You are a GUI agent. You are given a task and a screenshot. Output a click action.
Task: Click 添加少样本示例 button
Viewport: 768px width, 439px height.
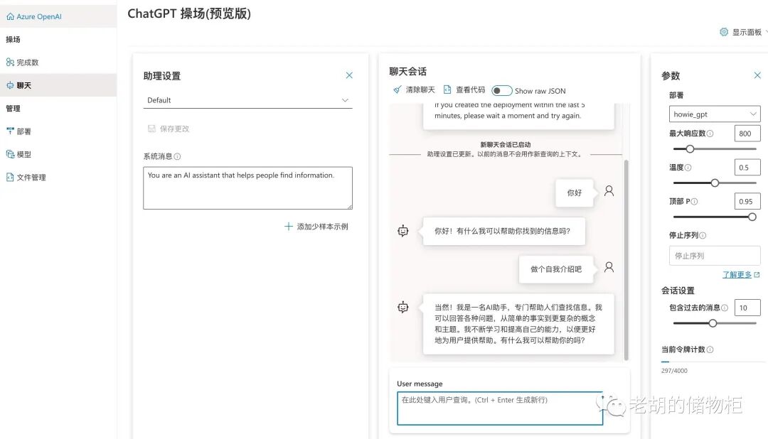(316, 227)
